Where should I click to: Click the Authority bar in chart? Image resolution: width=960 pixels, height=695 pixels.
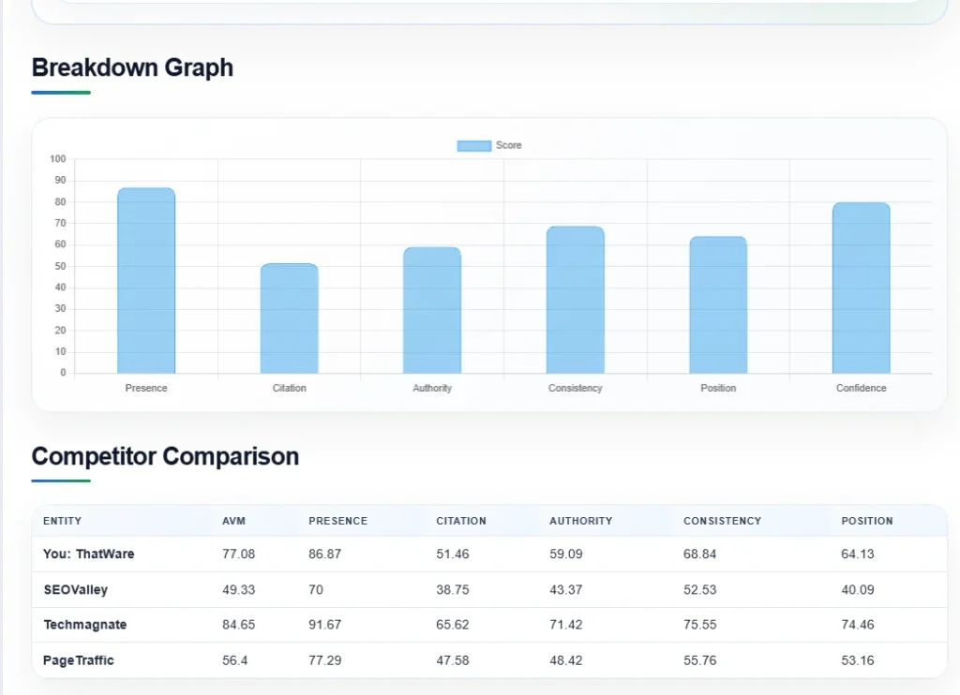(x=432, y=310)
